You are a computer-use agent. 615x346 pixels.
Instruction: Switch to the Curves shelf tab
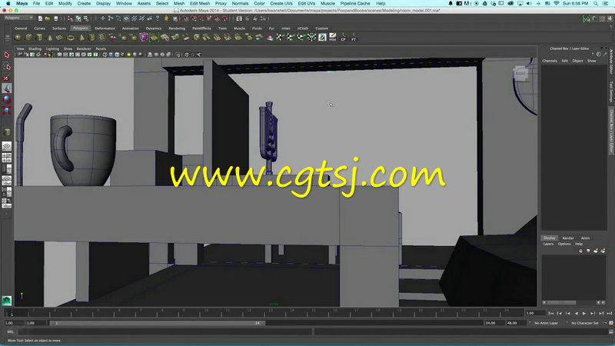(x=40, y=28)
